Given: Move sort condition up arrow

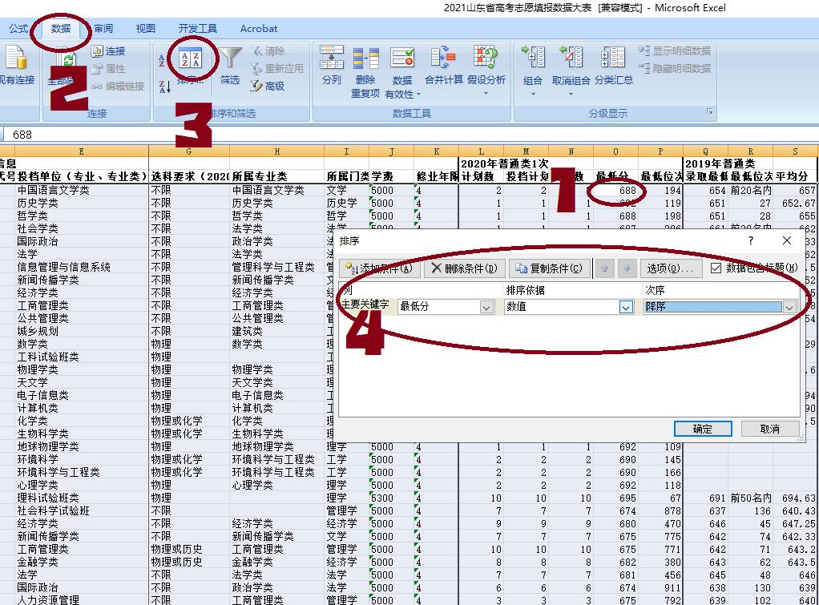Looking at the screenshot, I should click(x=605, y=268).
